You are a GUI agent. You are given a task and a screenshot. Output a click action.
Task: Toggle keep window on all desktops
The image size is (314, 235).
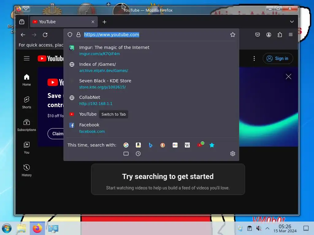[26, 9]
